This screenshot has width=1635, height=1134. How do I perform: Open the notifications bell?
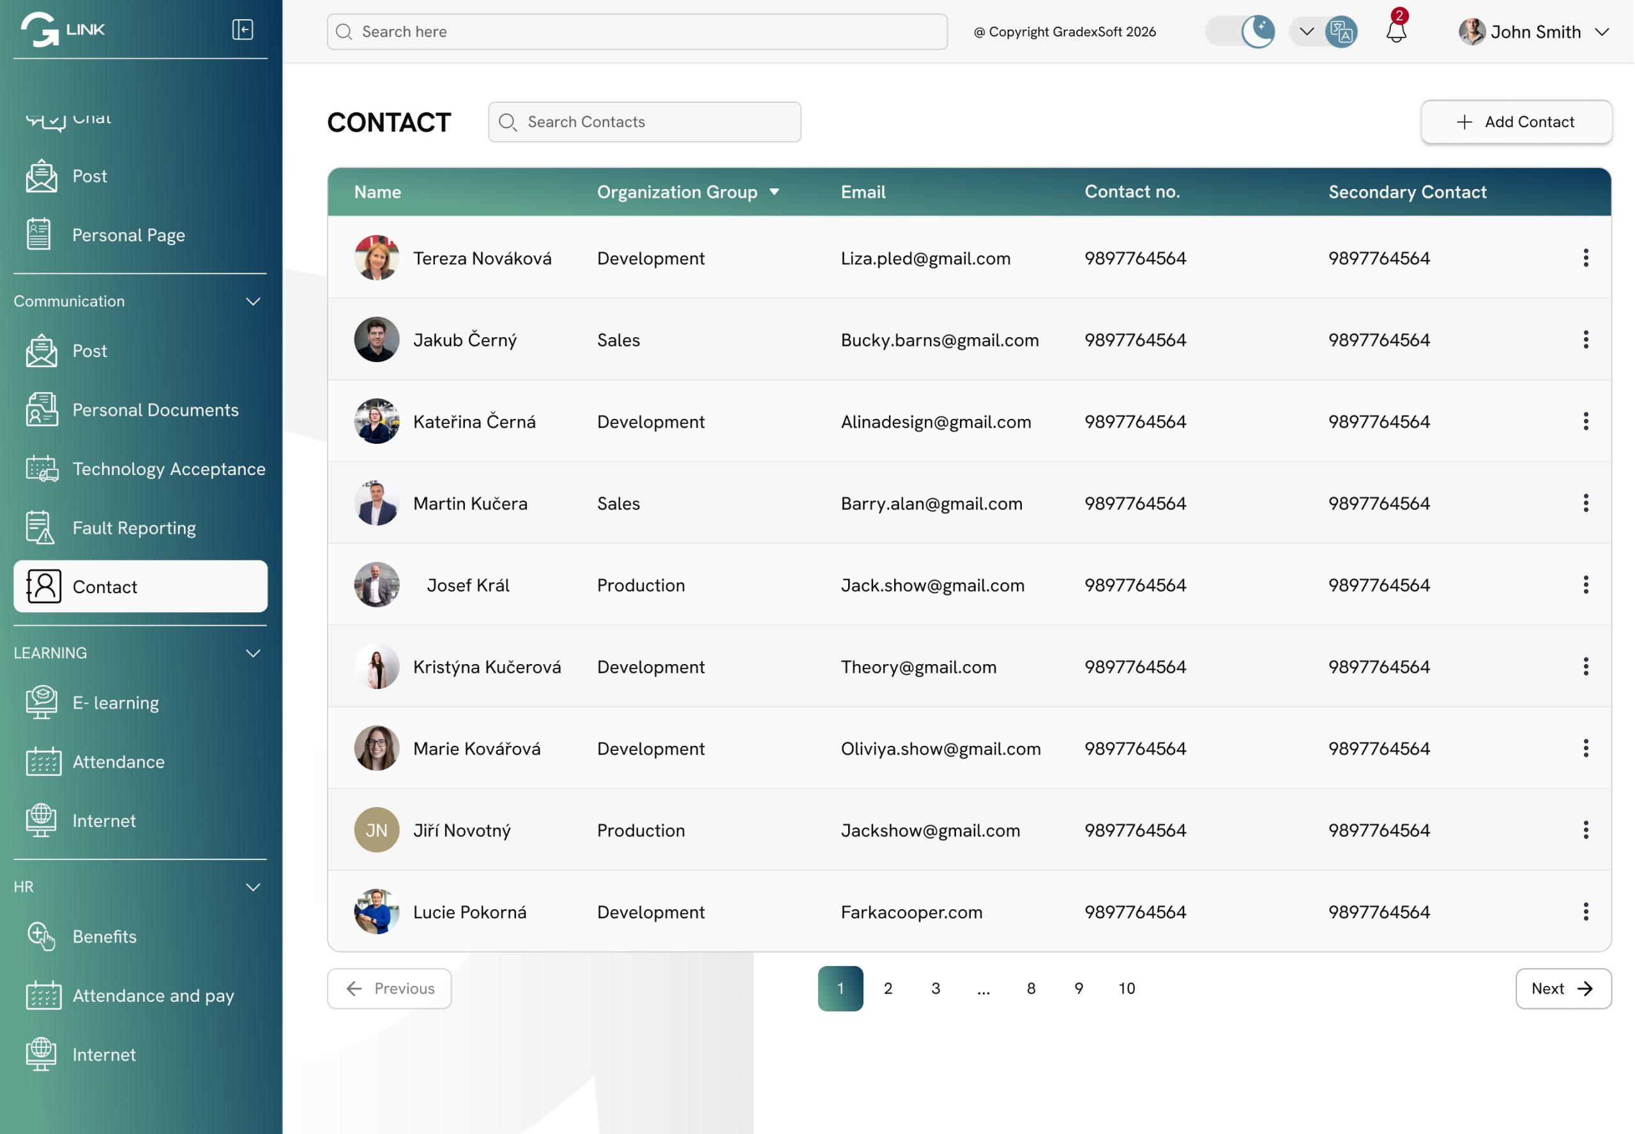pyautogui.click(x=1395, y=31)
